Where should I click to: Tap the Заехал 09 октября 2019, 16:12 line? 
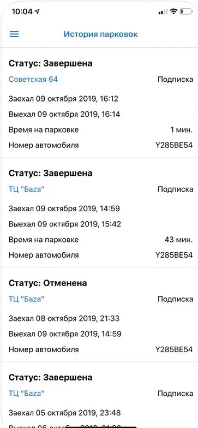click(63, 99)
